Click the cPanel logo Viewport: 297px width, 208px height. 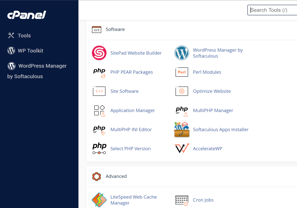pyautogui.click(x=26, y=15)
